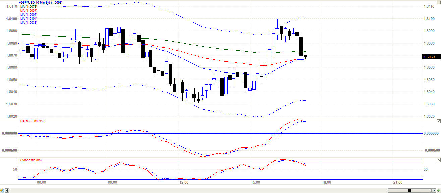Select the green MA (1.6073) legend label
441x193 pixels.
(x=29, y=7)
